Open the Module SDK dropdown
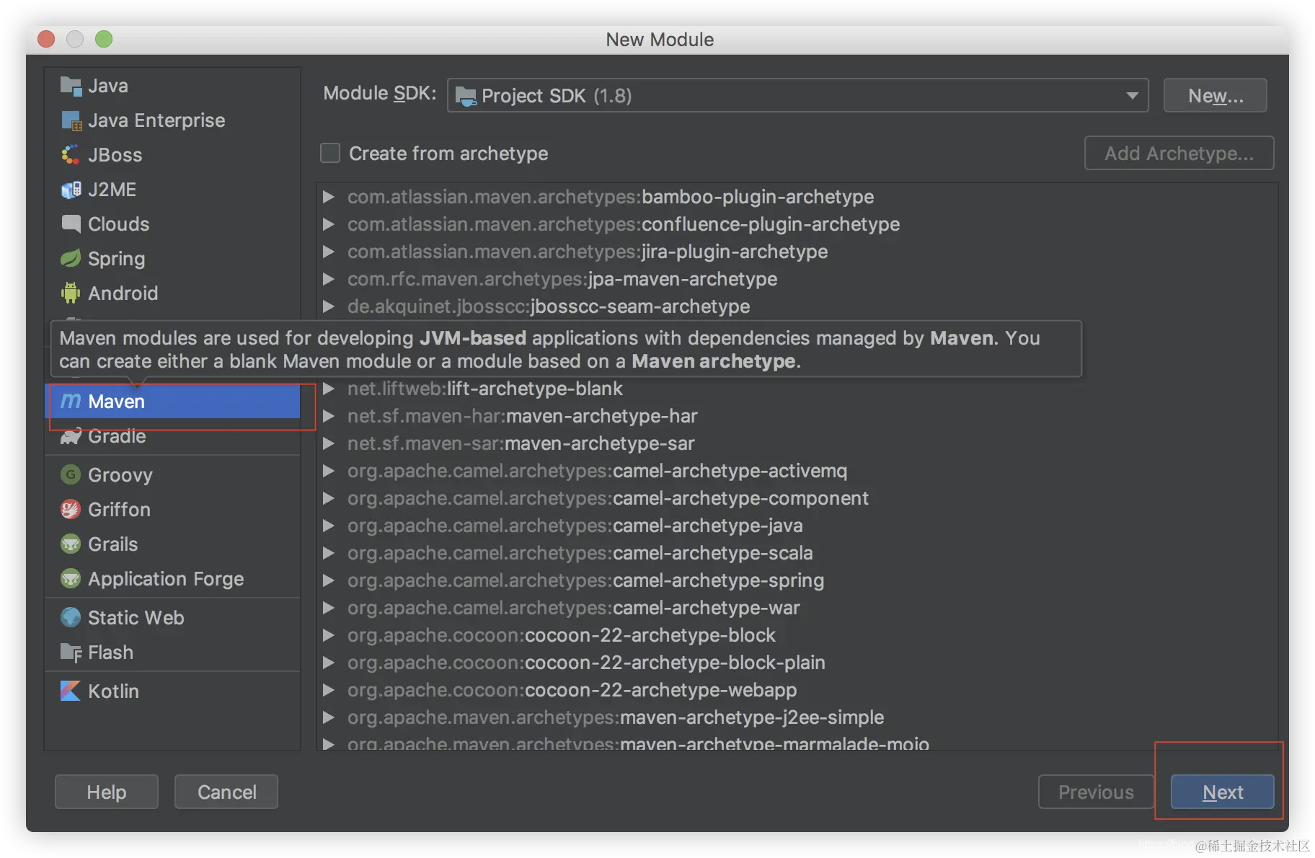Screen dimensions: 1315x858 click(x=797, y=95)
